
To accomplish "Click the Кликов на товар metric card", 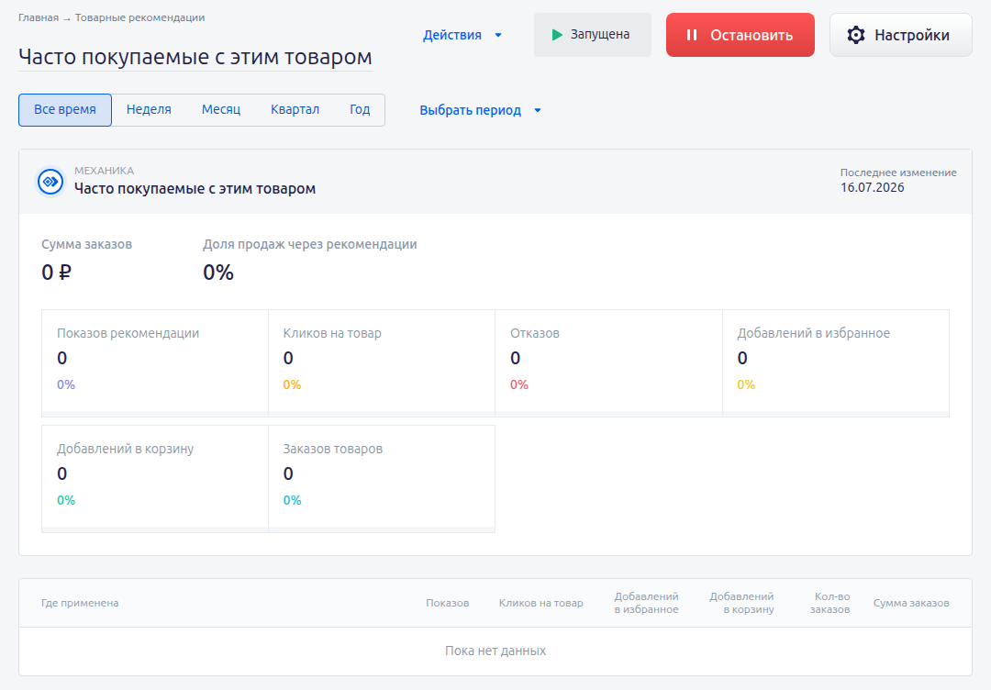I will pos(382,362).
